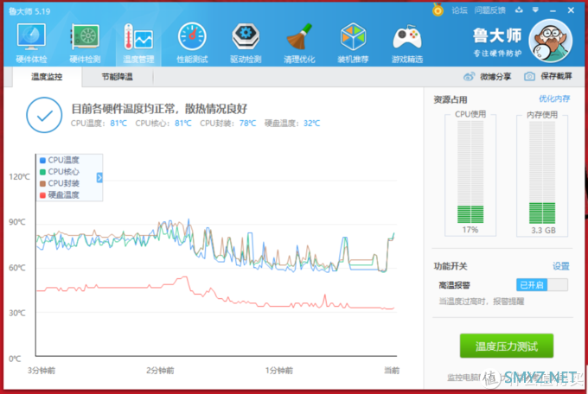
Task: Open 硬件检测 hardware detection icon
Action: 85,43
